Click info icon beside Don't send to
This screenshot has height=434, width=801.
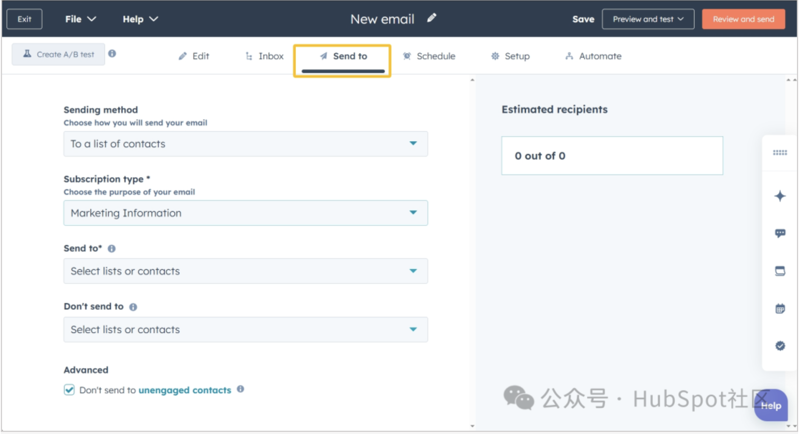coord(133,307)
